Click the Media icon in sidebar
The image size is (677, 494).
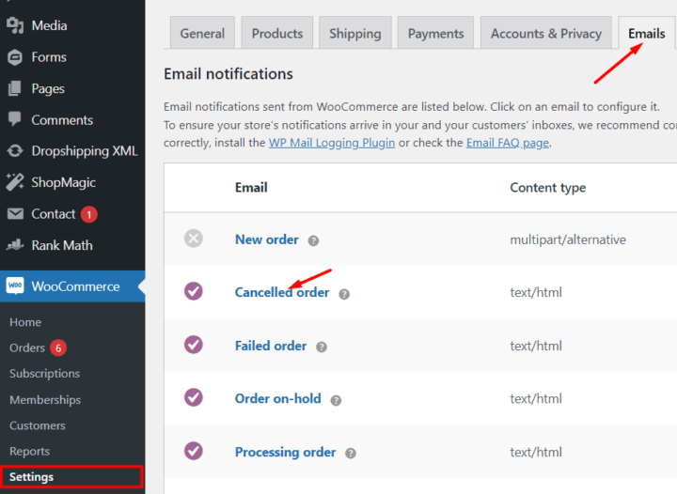coord(15,25)
